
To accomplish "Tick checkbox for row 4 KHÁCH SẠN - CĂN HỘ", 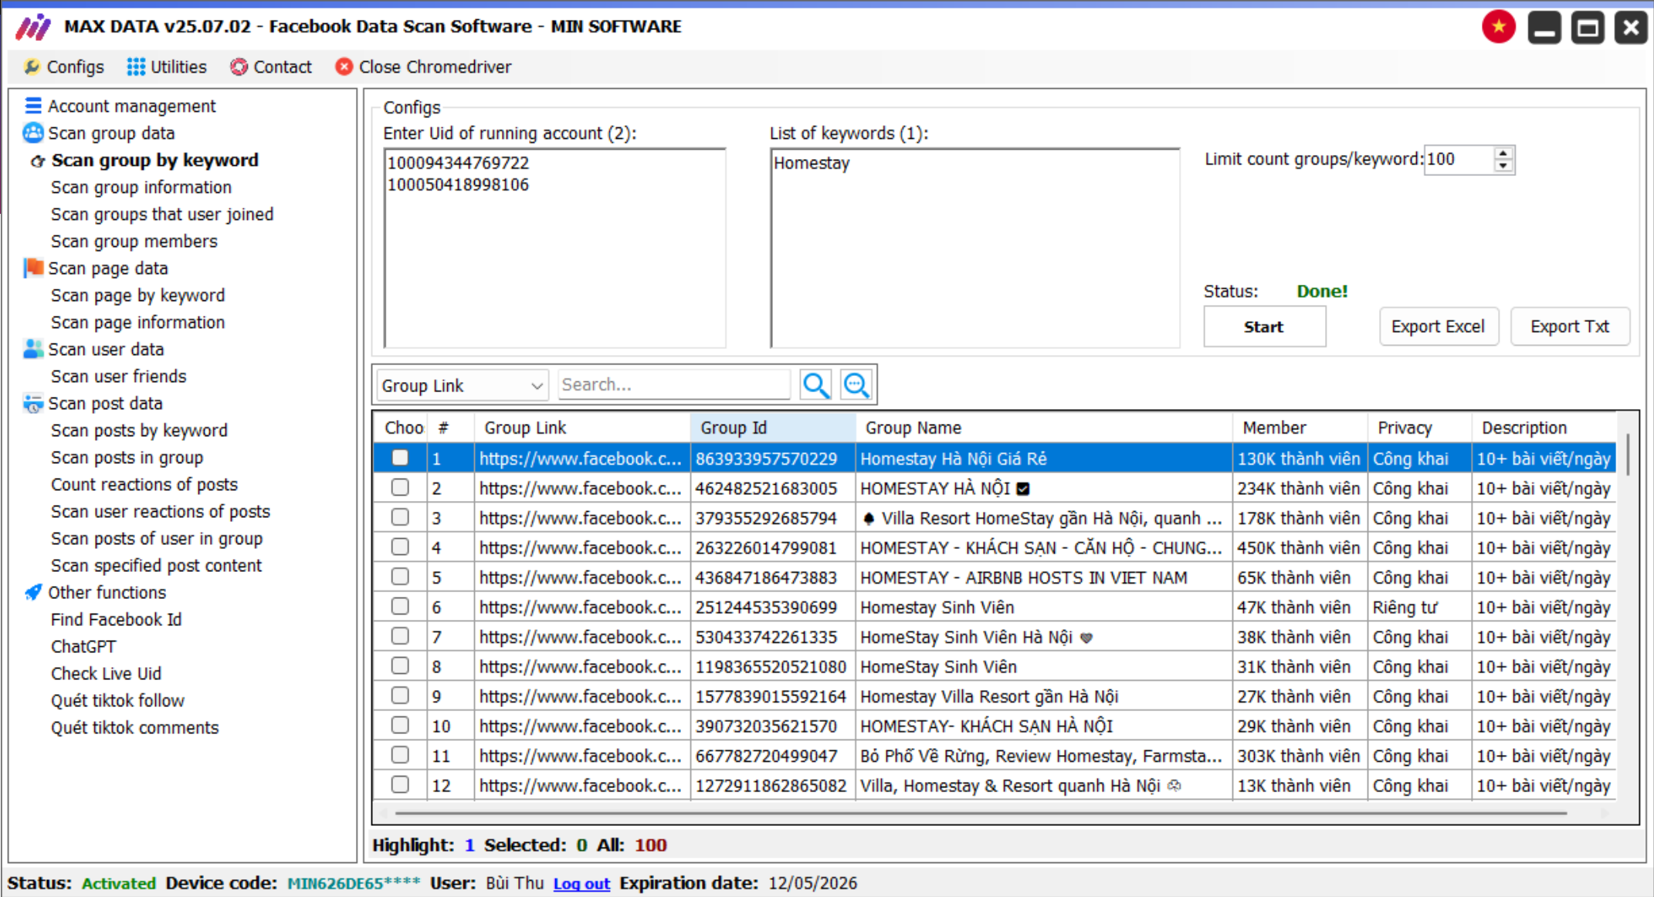I will [x=400, y=547].
